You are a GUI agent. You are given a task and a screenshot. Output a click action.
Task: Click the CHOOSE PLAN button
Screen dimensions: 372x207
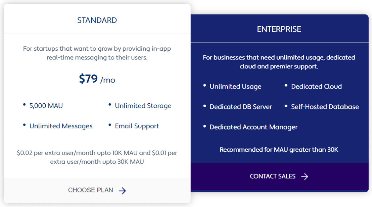[97, 191]
